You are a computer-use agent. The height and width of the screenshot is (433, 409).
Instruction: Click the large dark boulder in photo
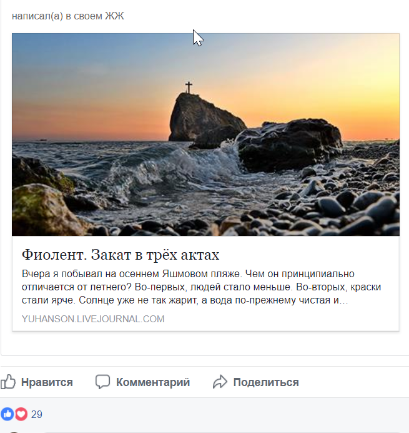click(x=289, y=144)
